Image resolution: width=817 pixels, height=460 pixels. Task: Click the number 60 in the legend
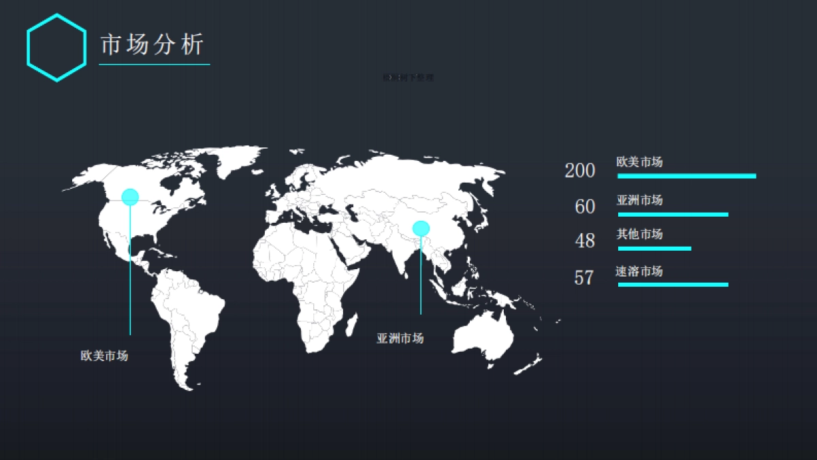[x=585, y=207]
